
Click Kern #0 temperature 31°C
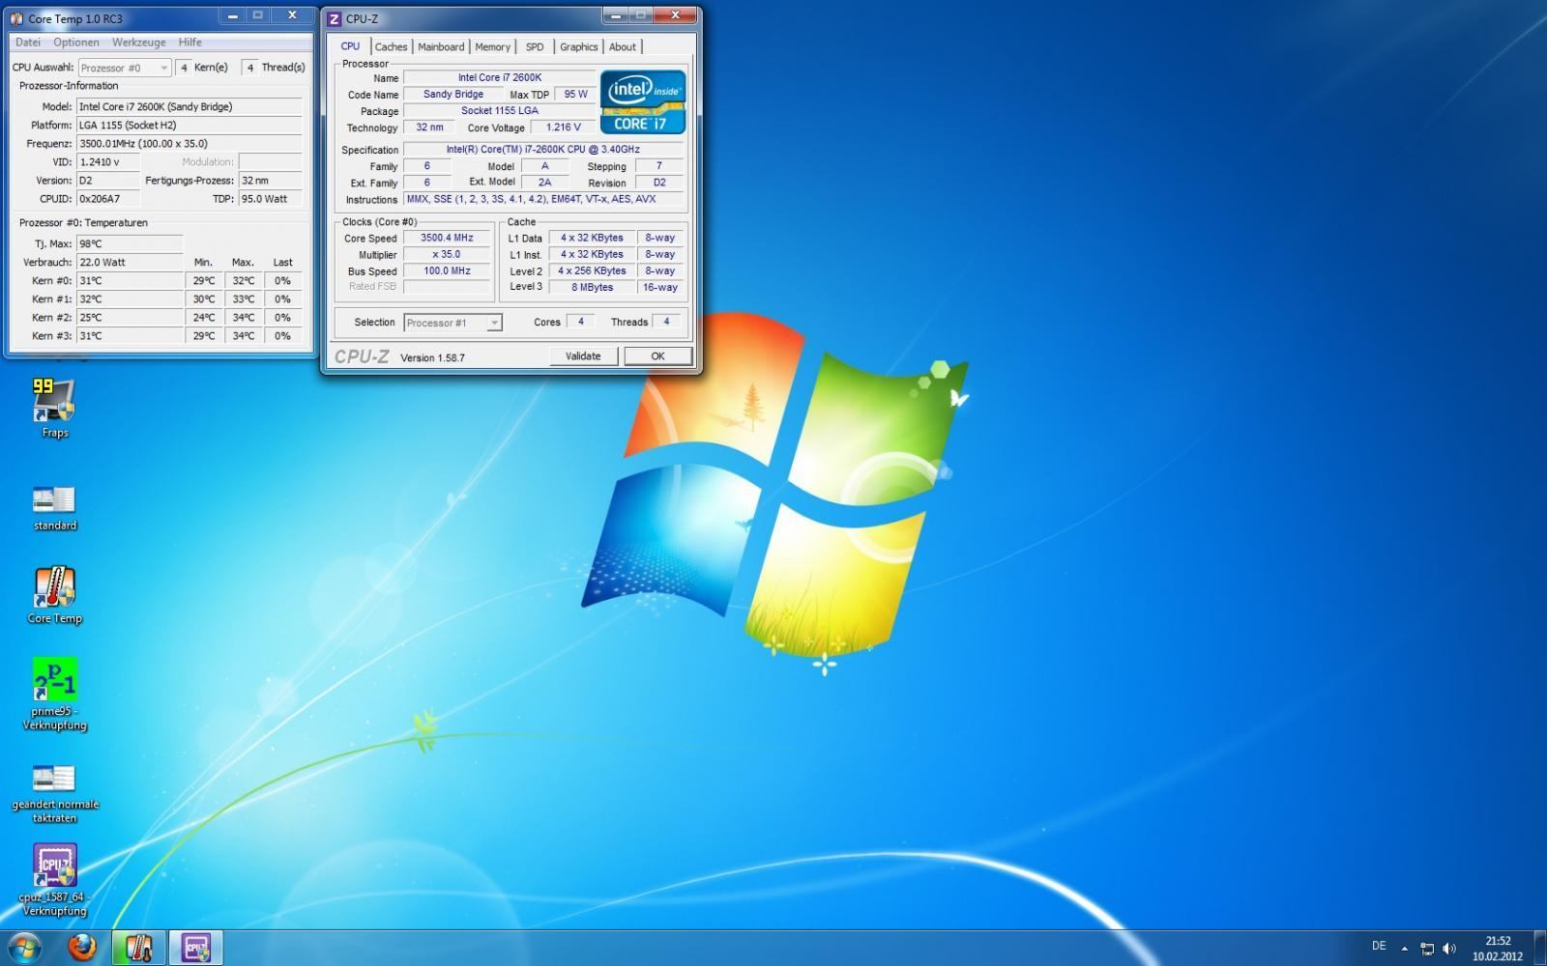[131, 281]
